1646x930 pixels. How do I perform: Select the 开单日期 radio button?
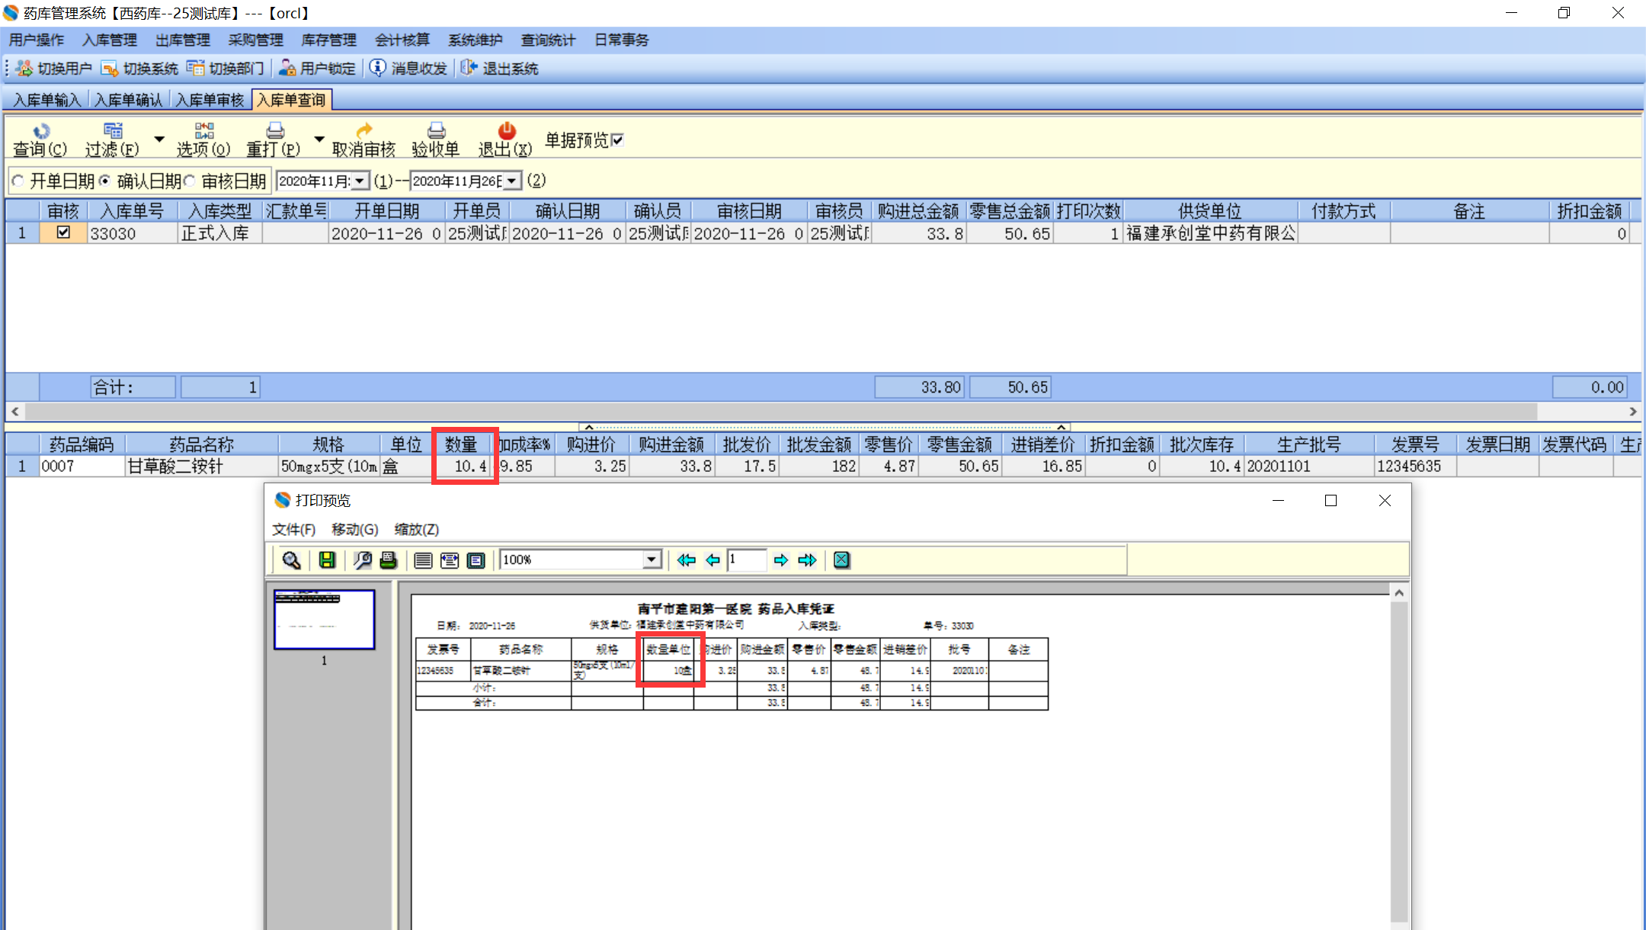18,181
